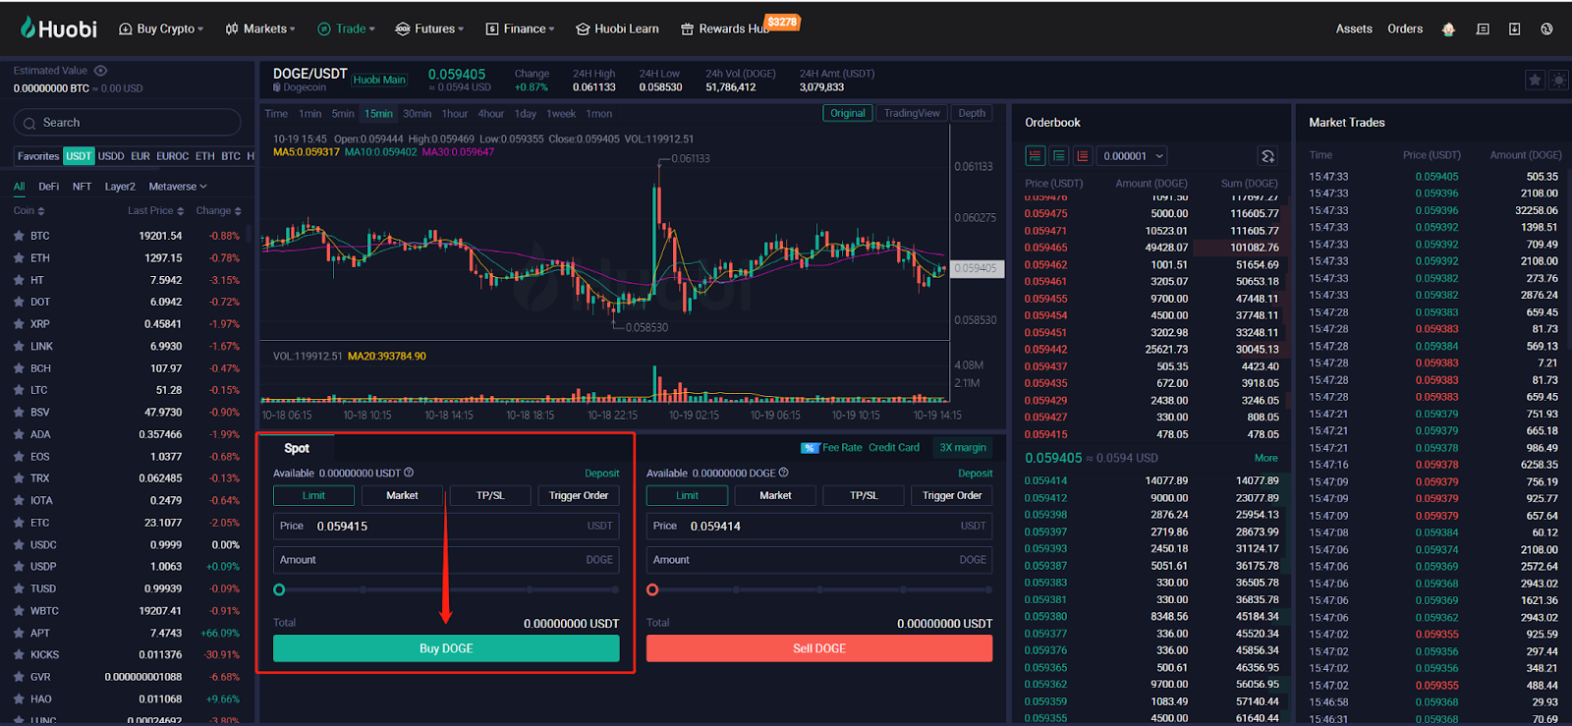Viewport: 1572px width, 726px height.
Task: Select the Limit order type in buy panel
Action: coord(313,496)
